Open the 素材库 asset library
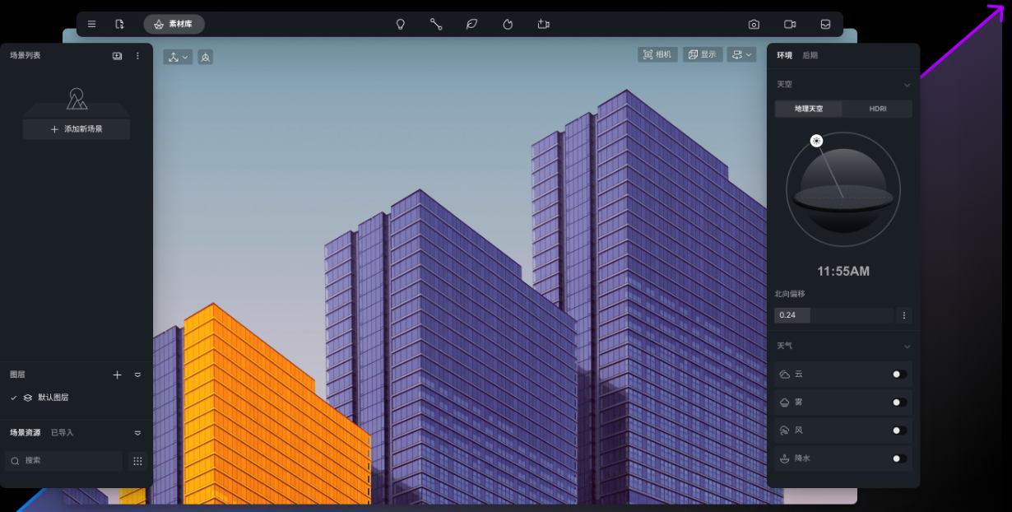 pos(174,24)
